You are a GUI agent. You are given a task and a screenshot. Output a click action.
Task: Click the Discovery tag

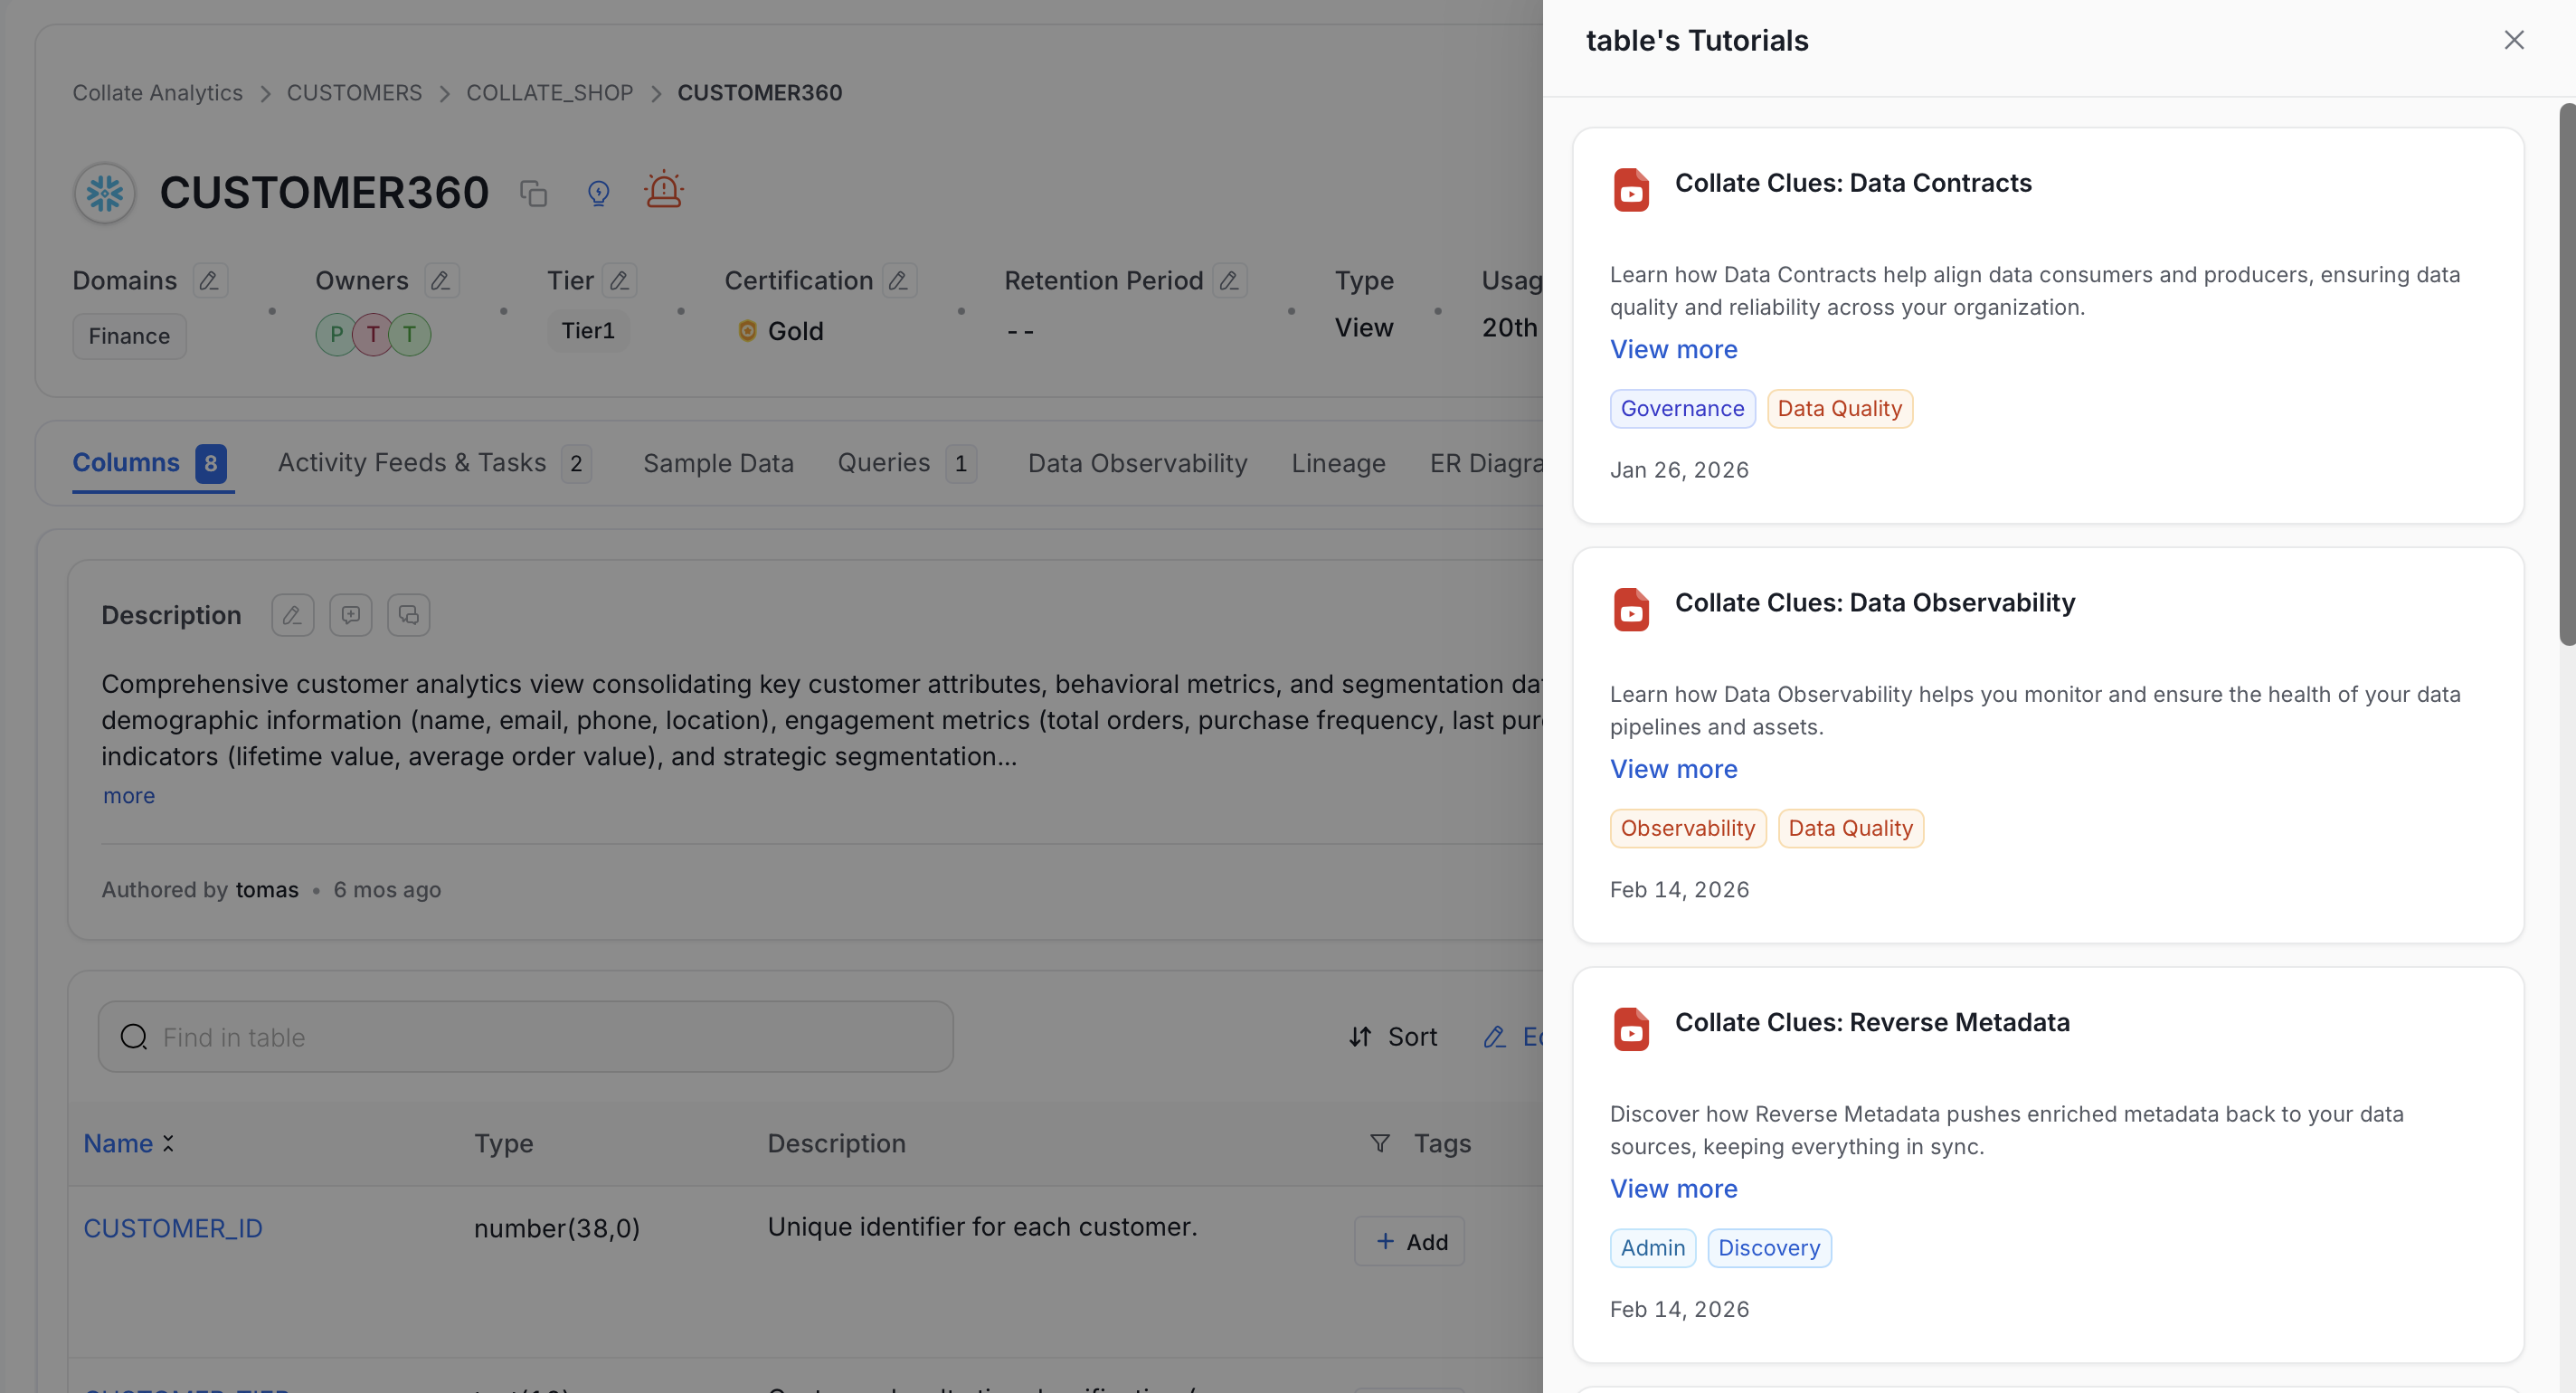click(x=1769, y=1249)
